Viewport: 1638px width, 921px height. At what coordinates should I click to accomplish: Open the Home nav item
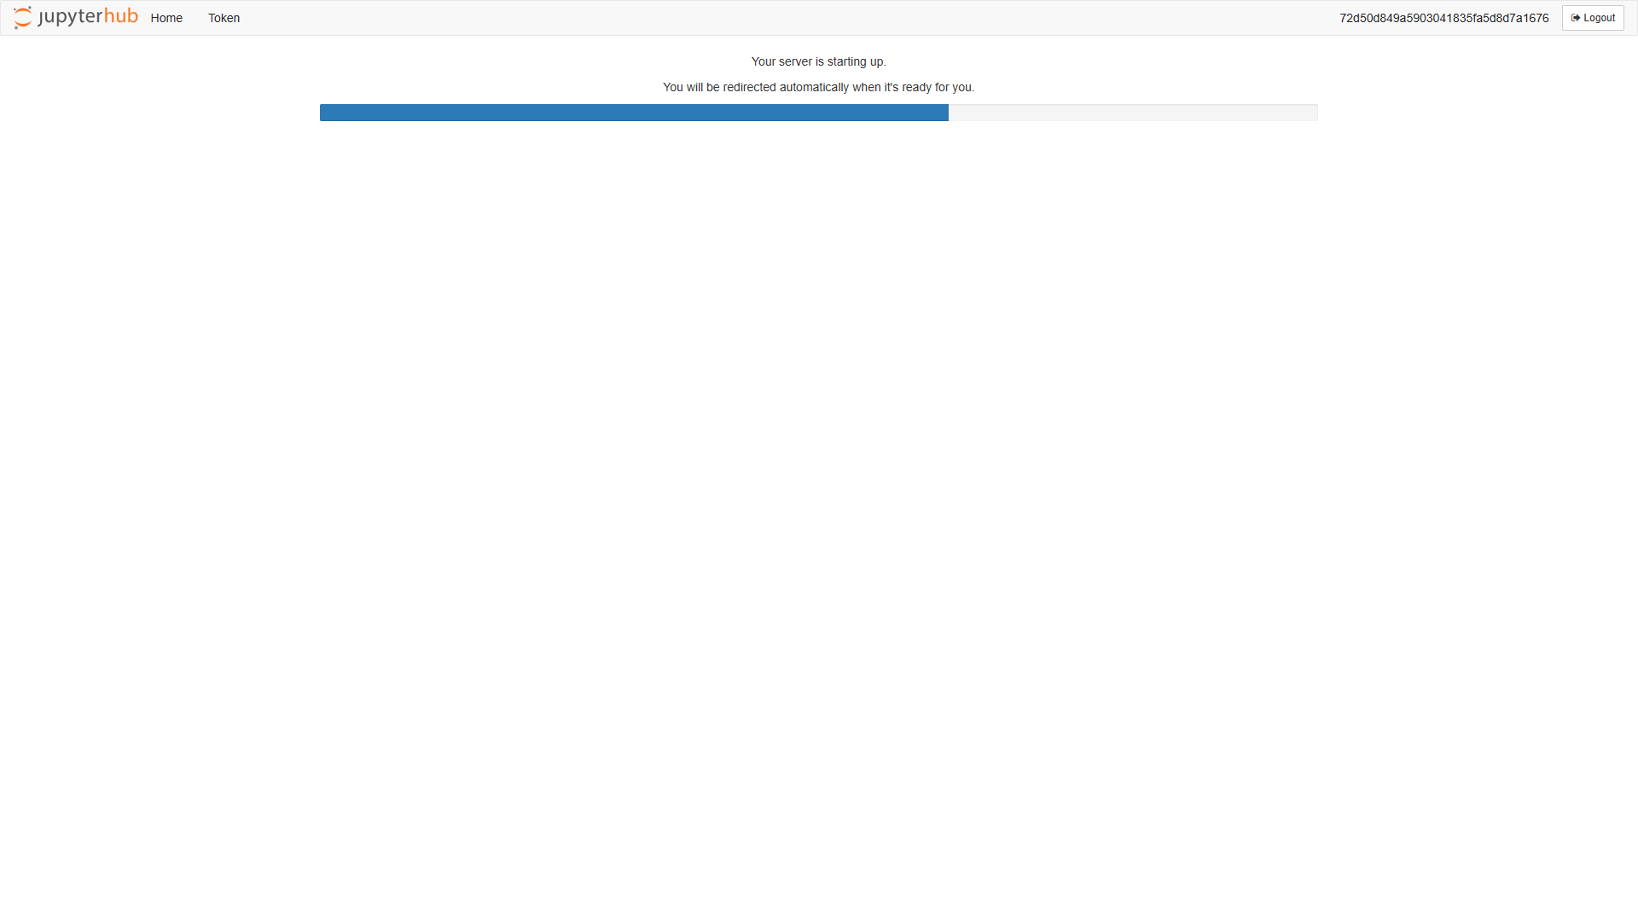pyautogui.click(x=166, y=18)
